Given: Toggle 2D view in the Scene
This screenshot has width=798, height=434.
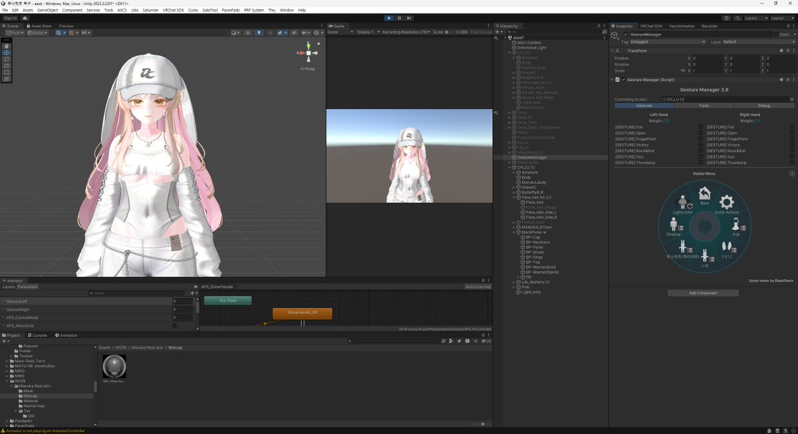Looking at the screenshot, I should pyautogui.click(x=247, y=32).
